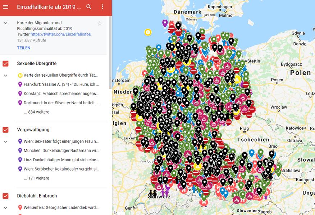Open 'Frankfurt: Yassine A. (34)' list entry

[x=61, y=85]
